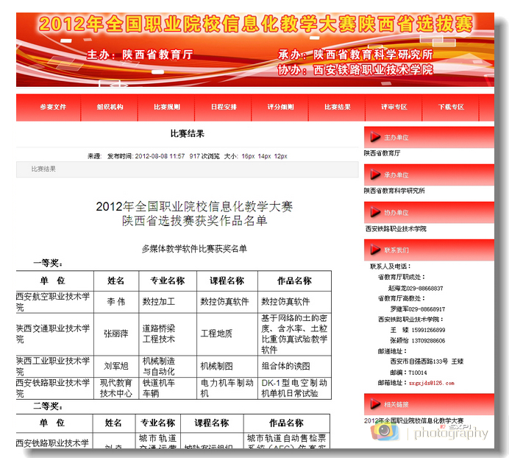Viewport: 509px width, 458px height.
Task: Go to the 组织机构 navigation tab
Action: coord(110,108)
